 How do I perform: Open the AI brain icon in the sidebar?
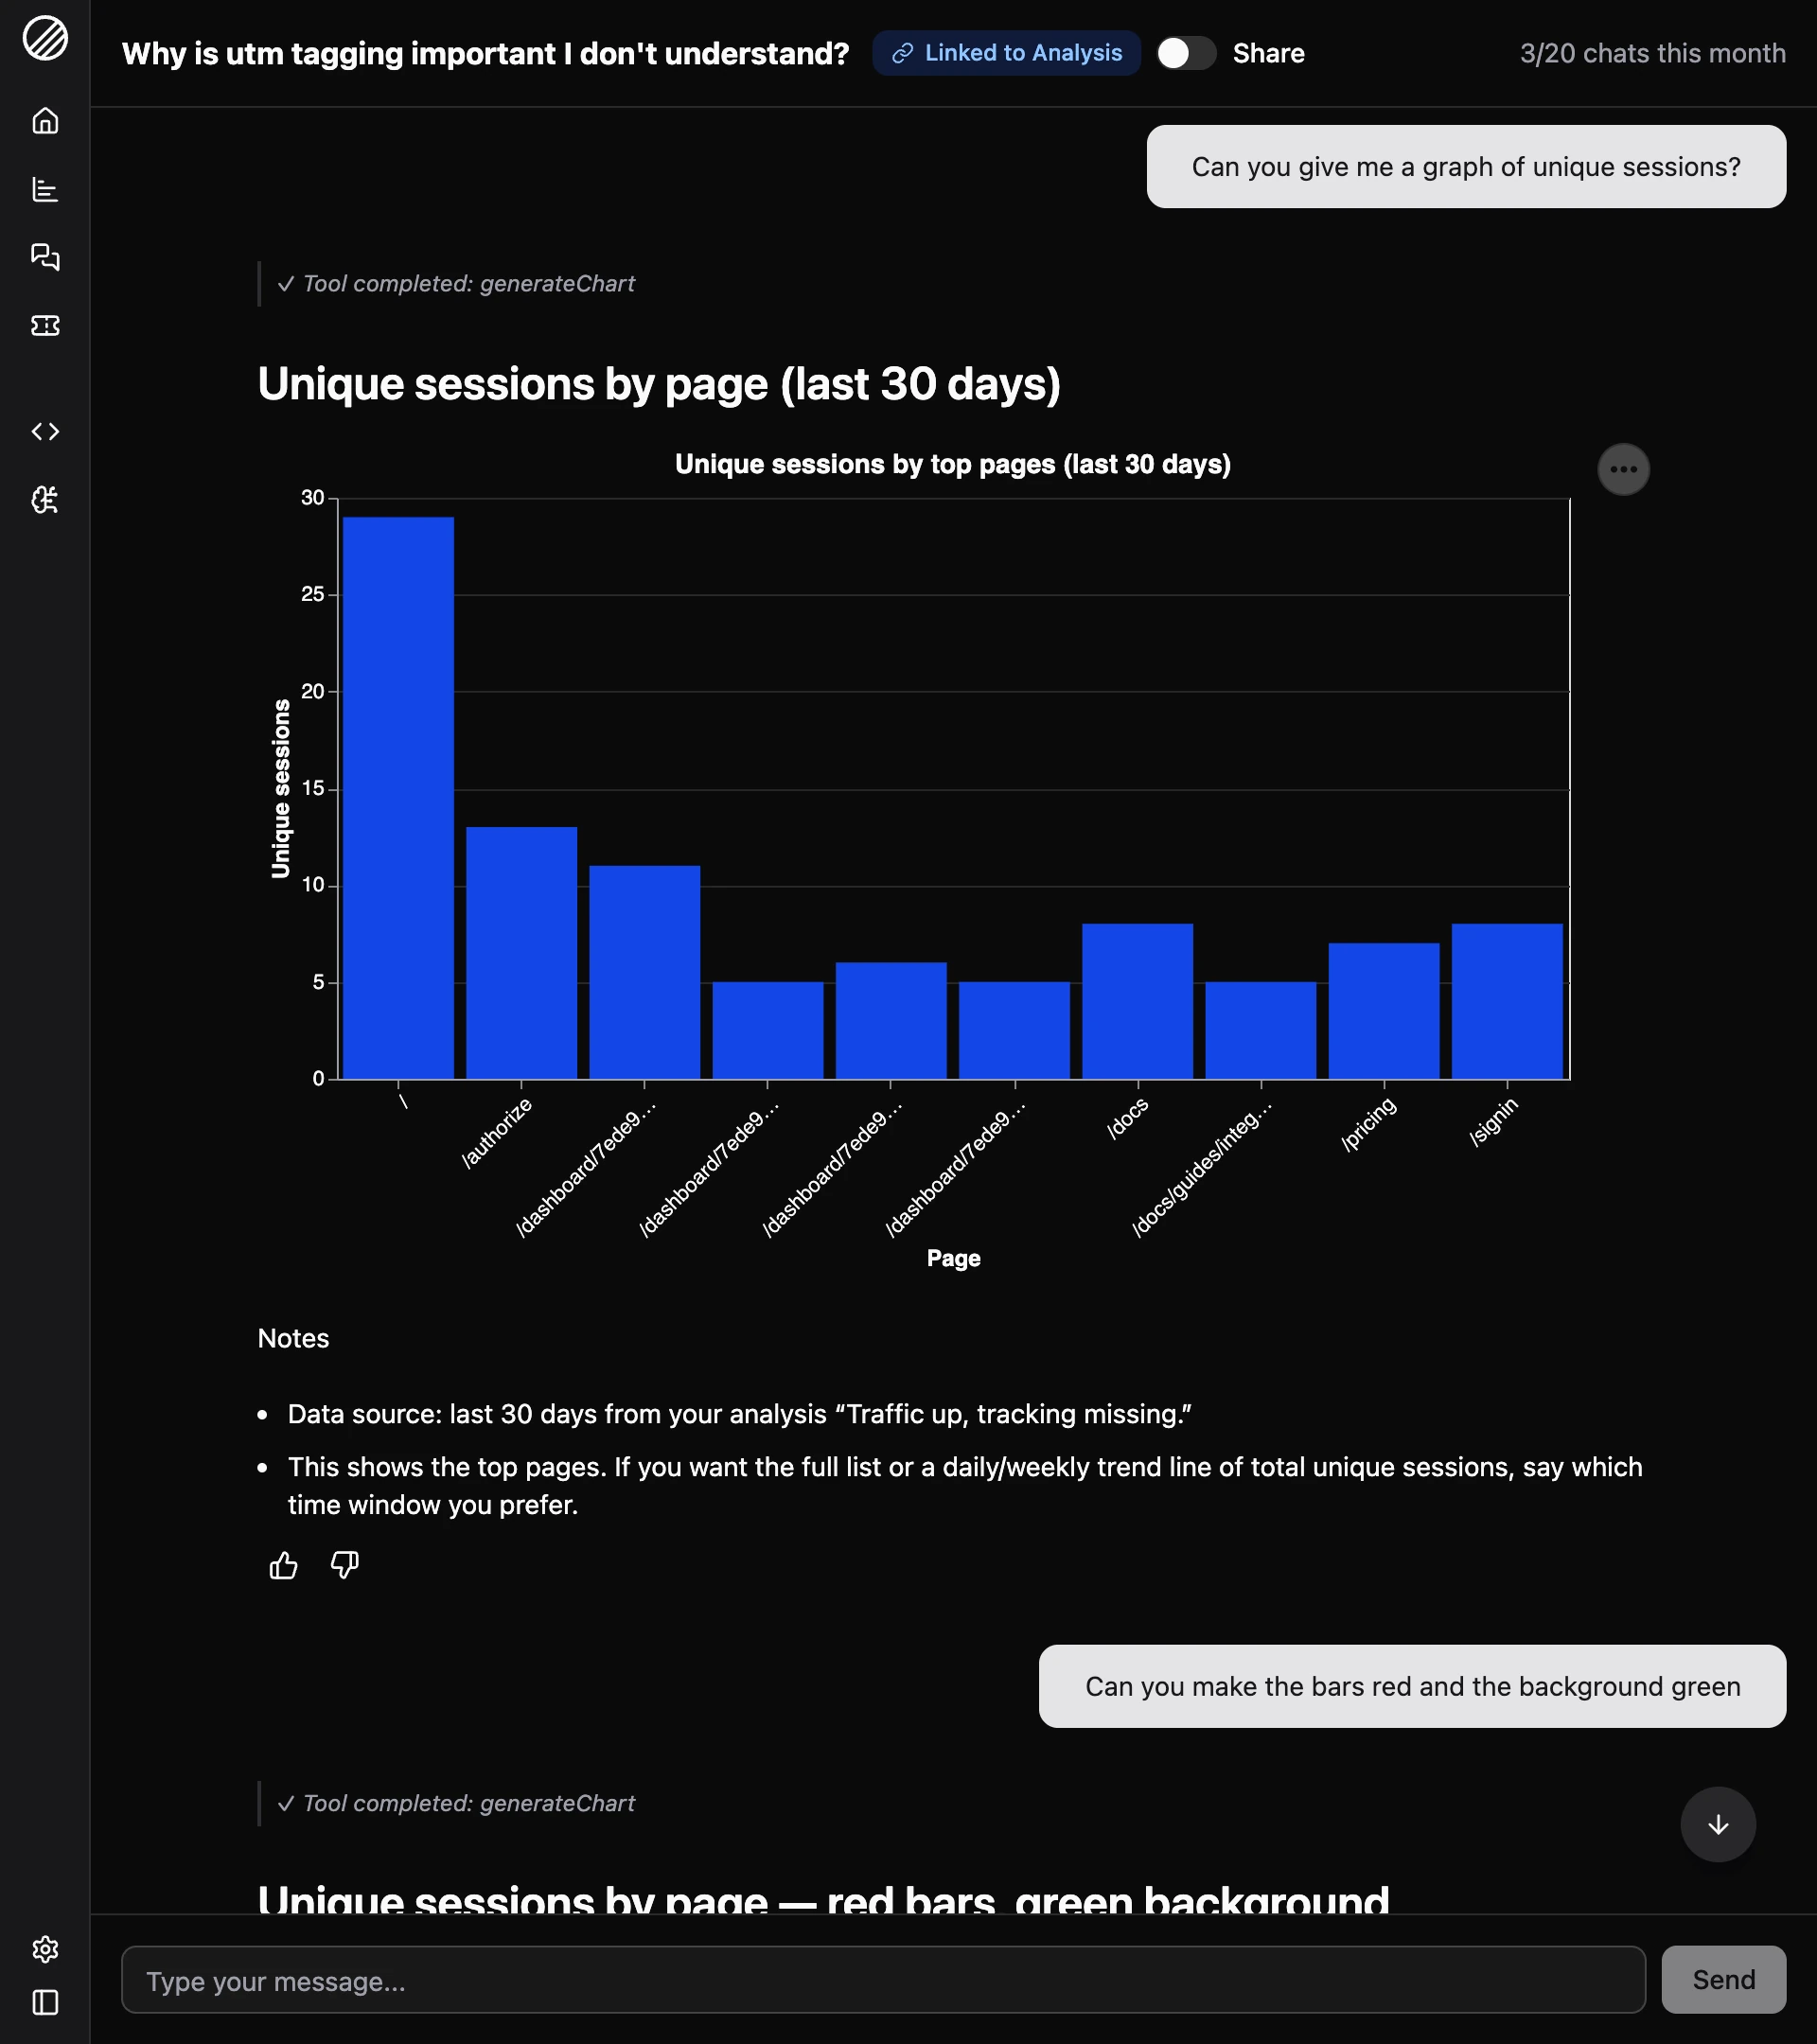[x=45, y=500]
